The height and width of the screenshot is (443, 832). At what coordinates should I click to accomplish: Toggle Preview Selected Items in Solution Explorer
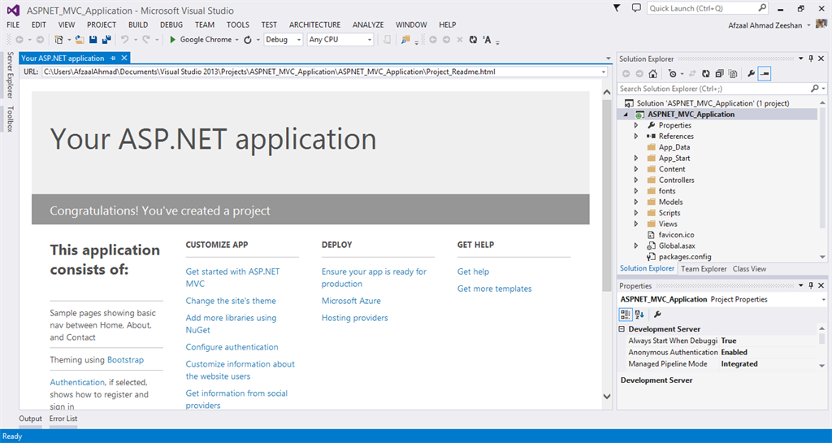(765, 74)
